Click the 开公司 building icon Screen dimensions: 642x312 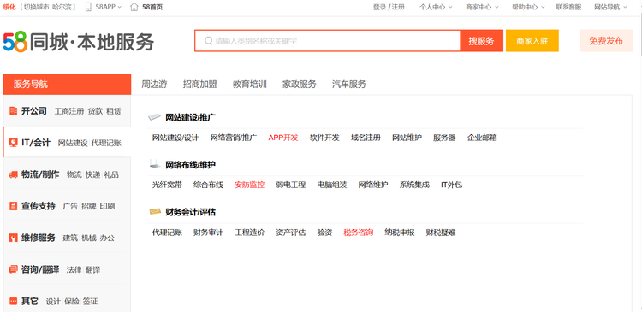[x=13, y=111]
